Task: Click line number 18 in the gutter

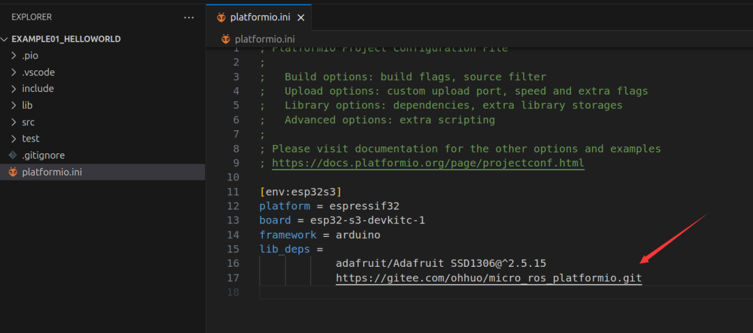Action: (x=233, y=292)
